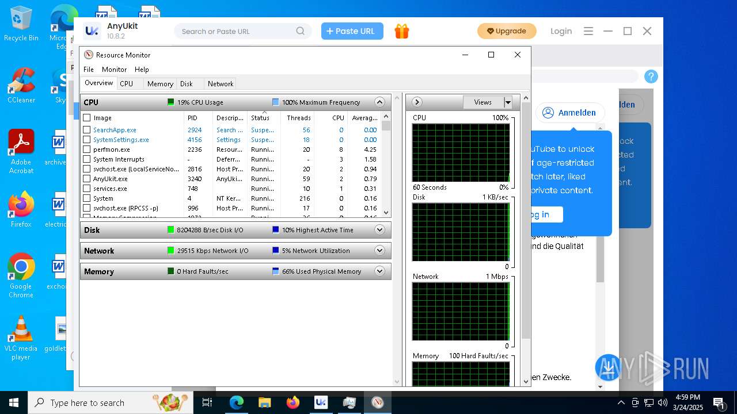Select the Overview tab
Image resolution: width=737 pixels, height=414 pixels.
[x=99, y=83]
